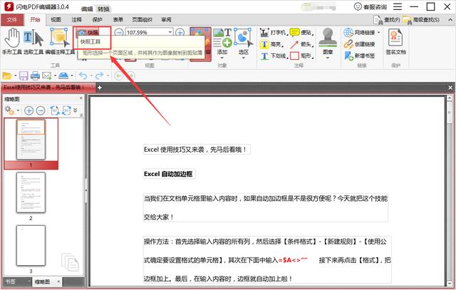
Task: Click the Previous view green arrow
Action: 118,76
